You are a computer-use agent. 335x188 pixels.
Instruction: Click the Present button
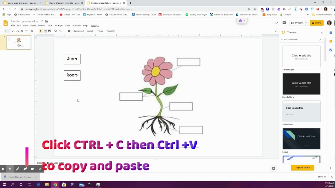[297, 23]
